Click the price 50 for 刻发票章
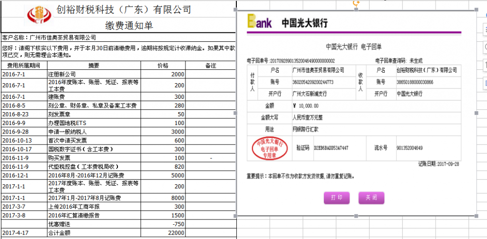 click(163, 114)
